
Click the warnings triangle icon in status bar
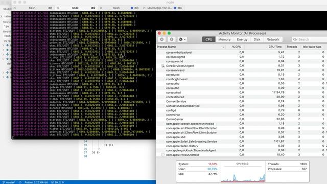click(x=61, y=182)
